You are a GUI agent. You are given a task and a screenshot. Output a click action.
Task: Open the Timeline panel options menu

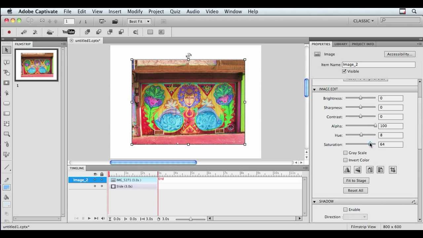click(306, 168)
